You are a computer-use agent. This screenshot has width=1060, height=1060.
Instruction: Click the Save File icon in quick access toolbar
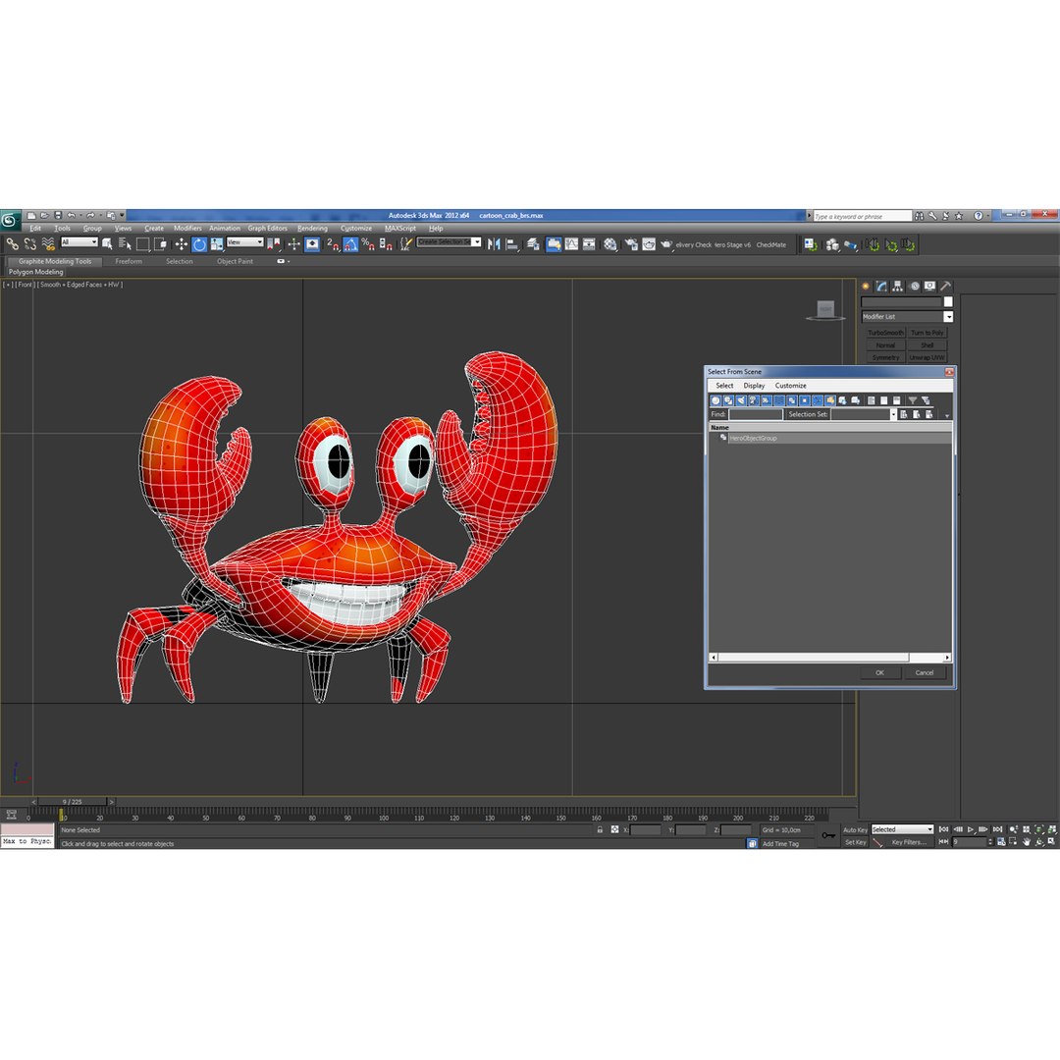coord(58,215)
